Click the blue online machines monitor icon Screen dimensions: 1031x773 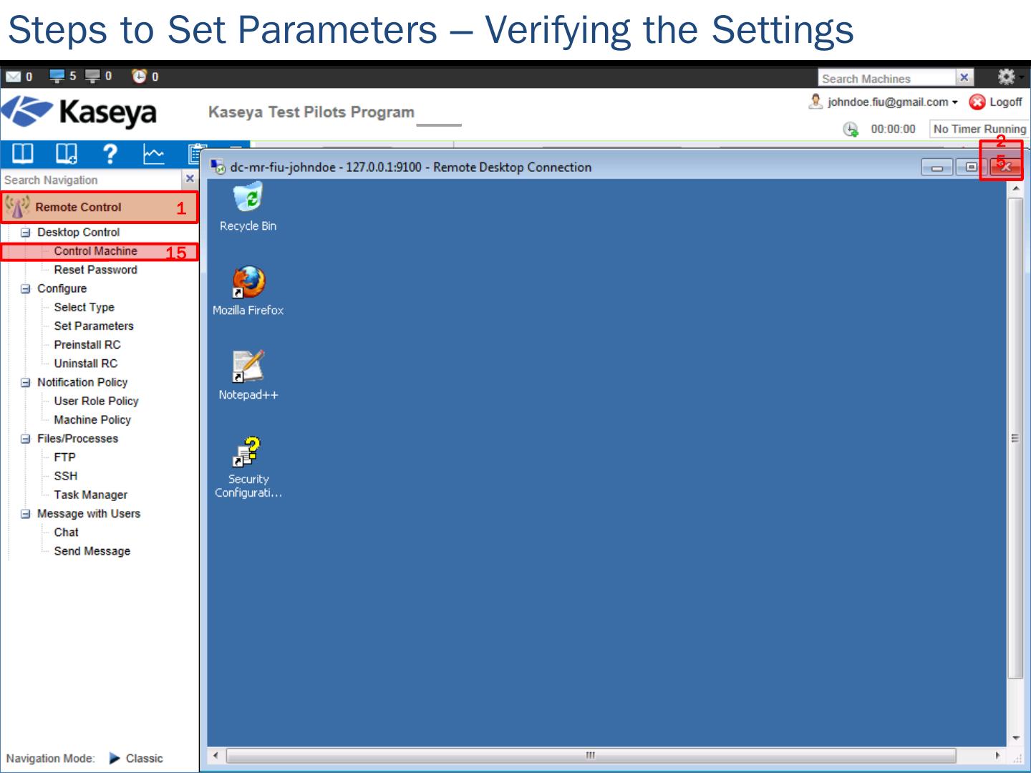57,76
